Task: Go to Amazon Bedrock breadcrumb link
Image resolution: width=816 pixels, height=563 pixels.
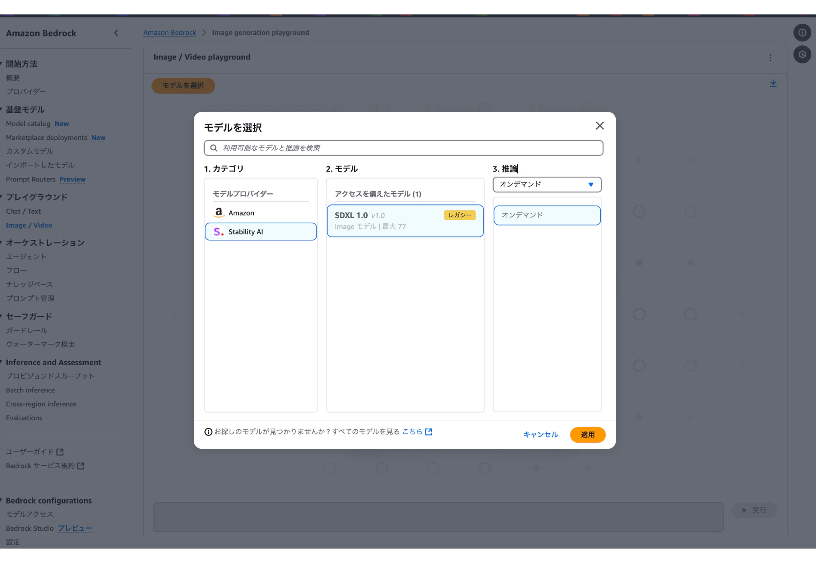Action: (x=170, y=33)
